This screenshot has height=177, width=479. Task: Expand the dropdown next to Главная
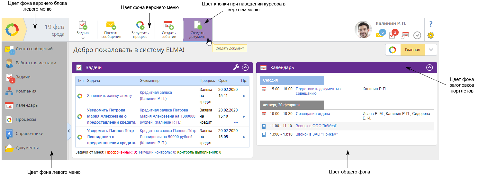431,50
